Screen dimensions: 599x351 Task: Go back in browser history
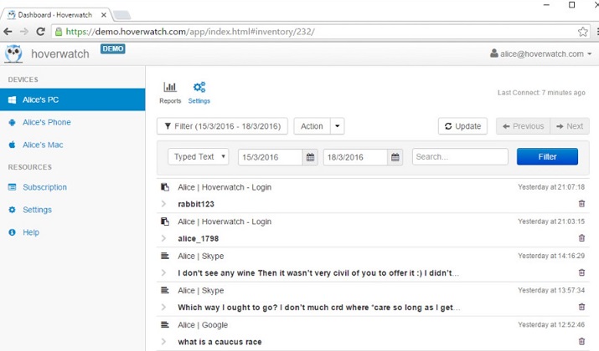coord(8,32)
